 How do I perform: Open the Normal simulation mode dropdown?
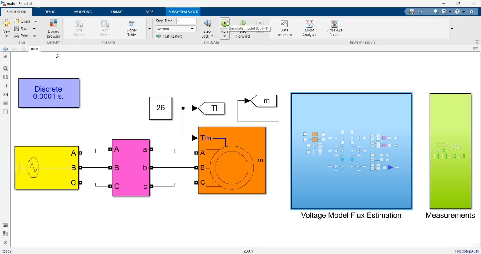(176, 29)
